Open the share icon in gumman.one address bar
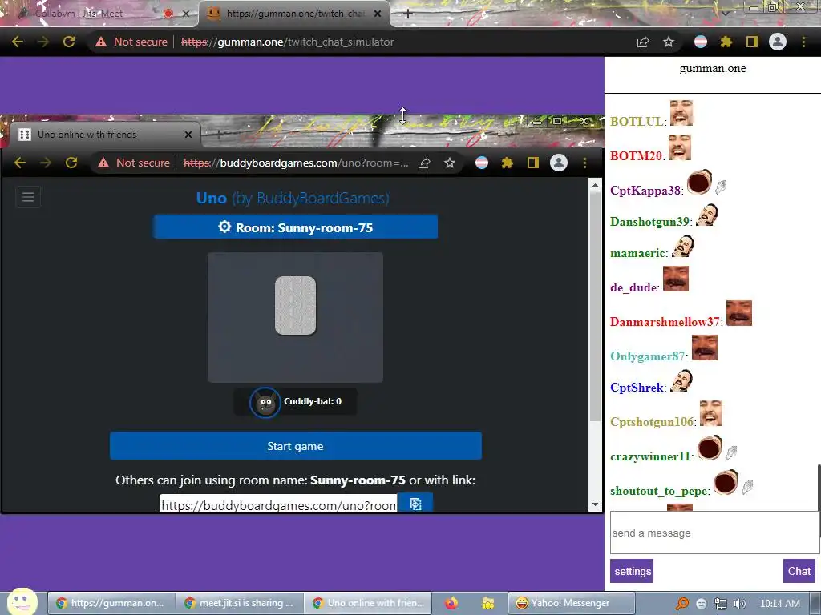 643,42
